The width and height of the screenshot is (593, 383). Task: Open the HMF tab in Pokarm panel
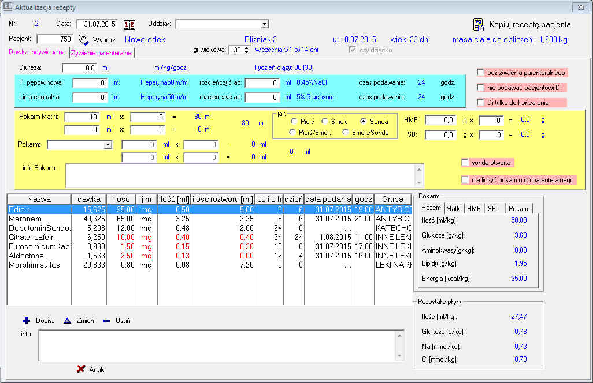pyautogui.click(x=473, y=208)
